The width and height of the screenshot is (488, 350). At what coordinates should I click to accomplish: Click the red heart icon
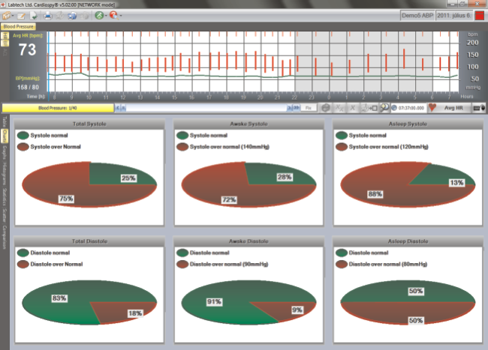(x=432, y=108)
